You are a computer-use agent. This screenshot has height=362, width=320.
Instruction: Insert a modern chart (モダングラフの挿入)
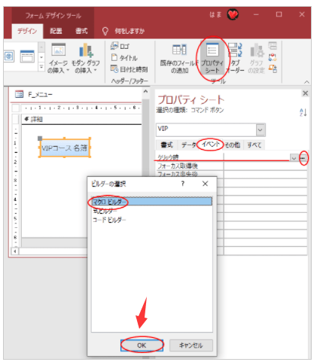[86, 58]
